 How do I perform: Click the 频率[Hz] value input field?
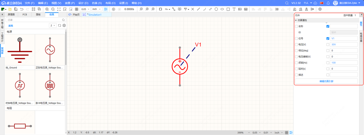tap(344, 63)
